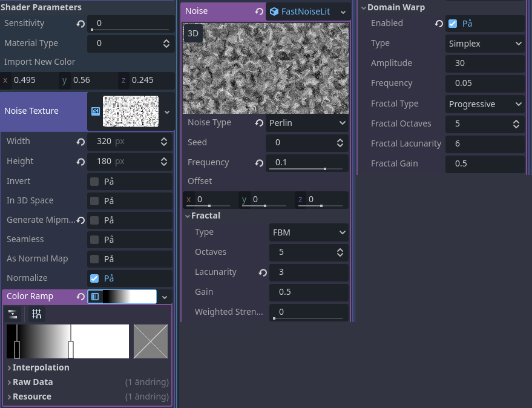
Task: Open the Fractal Type Progressive dropdown
Action: 485,104
